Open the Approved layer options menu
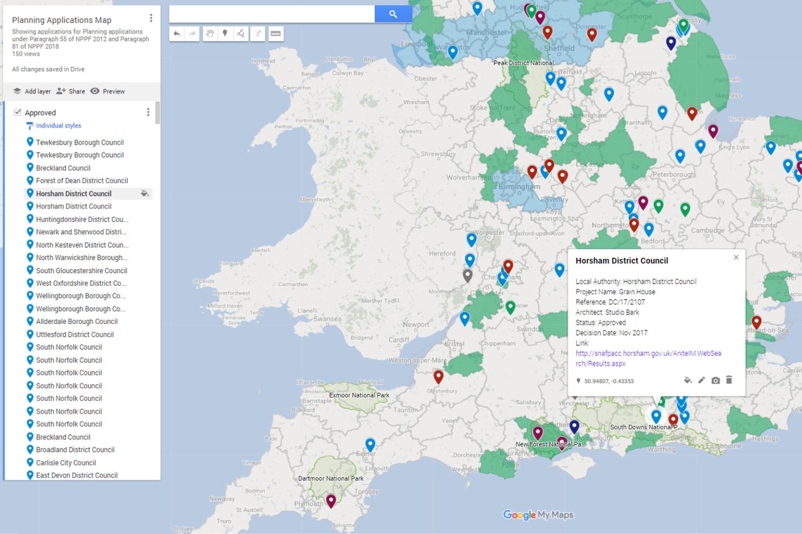The height and width of the screenshot is (534, 802). click(148, 112)
